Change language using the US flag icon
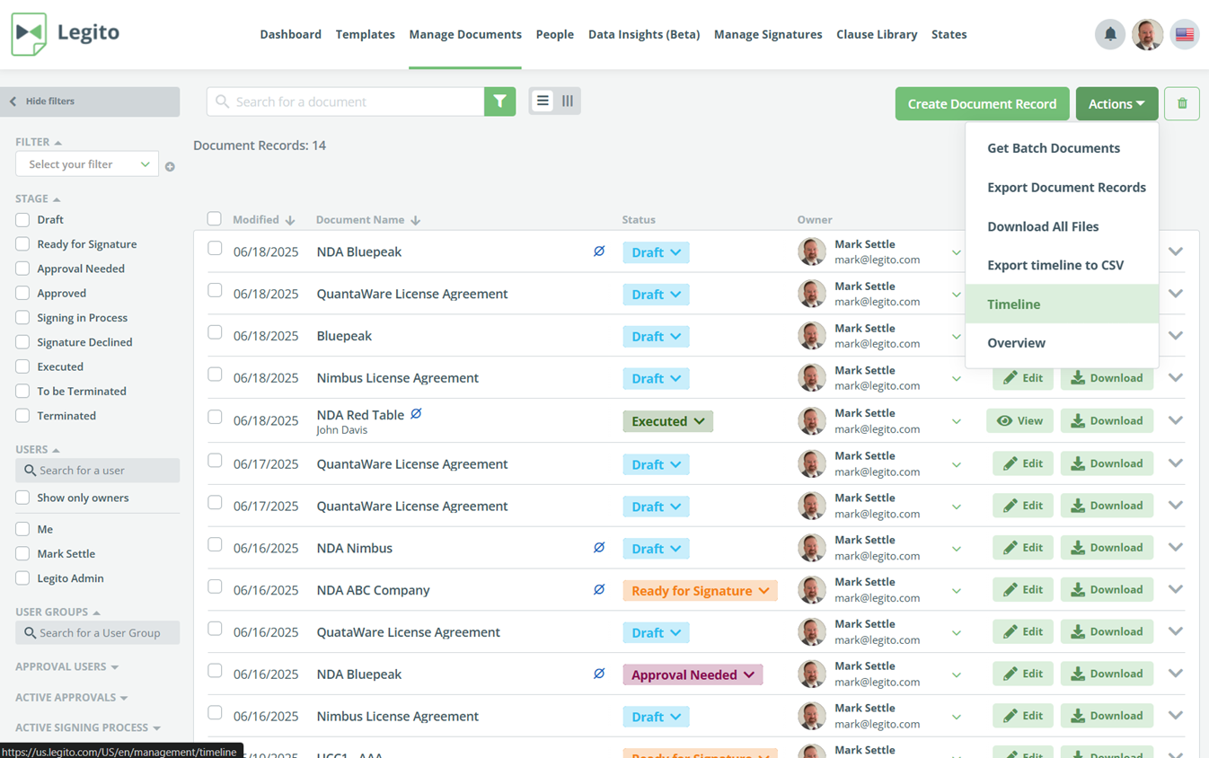This screenshot has height=758, width=1209. 1185,34
